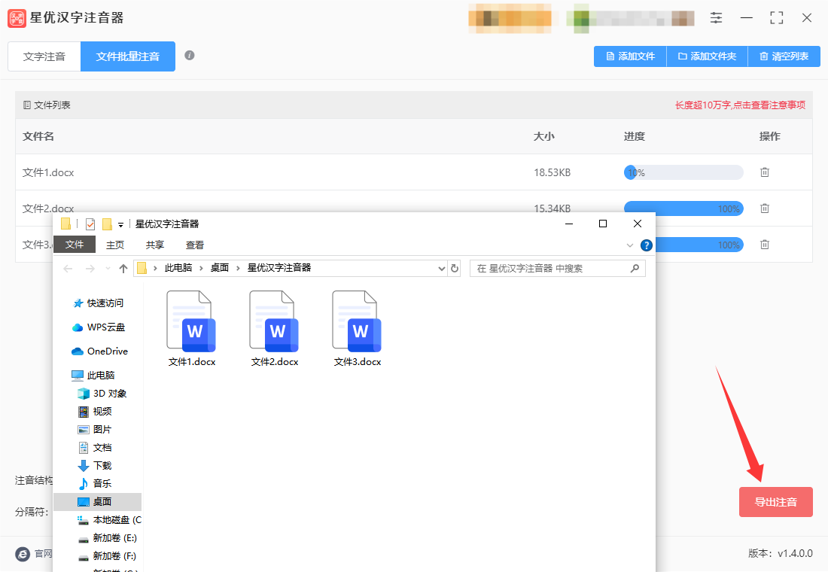The image size is (828, 572).
Task: Go to the 图片 folder
Action: coord(95,430)
